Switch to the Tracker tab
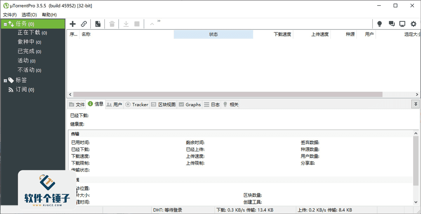Image resolution: width=421 pixels, height=214 pixels. [x=137, y=105]
